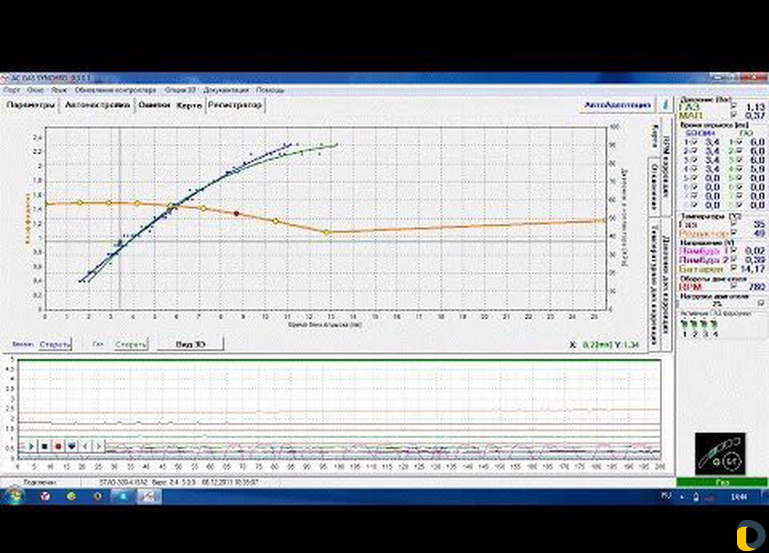The height and width of the screenshot is (553, 769).
Task: Switch to the Параметры tab
Action: pos(31,105)
